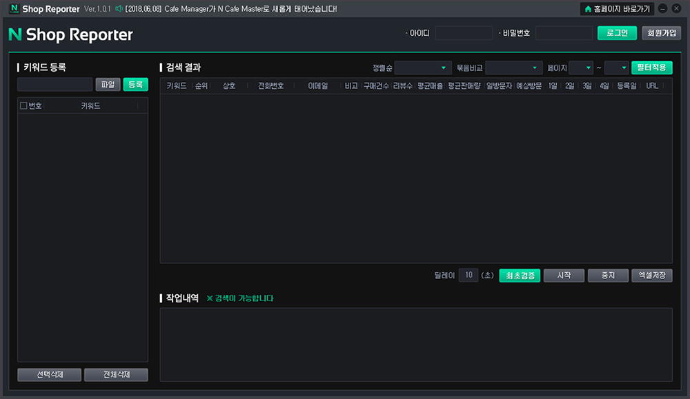This screenshot has width=690, height=399.
Task: Focus the 아이디 input field
Action: (x=464, y=33)
